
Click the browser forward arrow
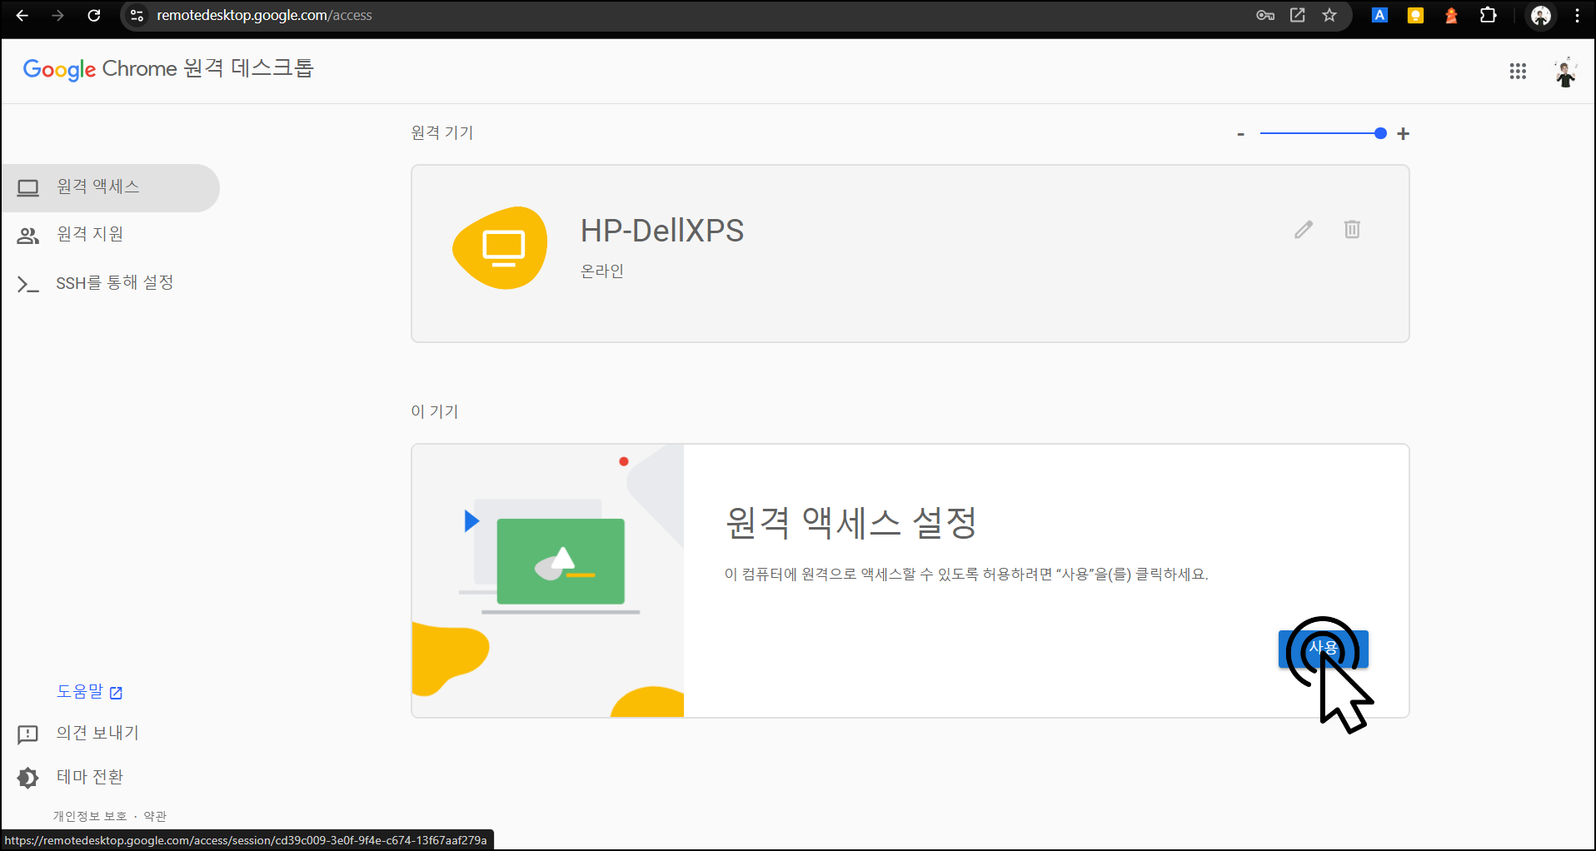[x=57, y=15]
